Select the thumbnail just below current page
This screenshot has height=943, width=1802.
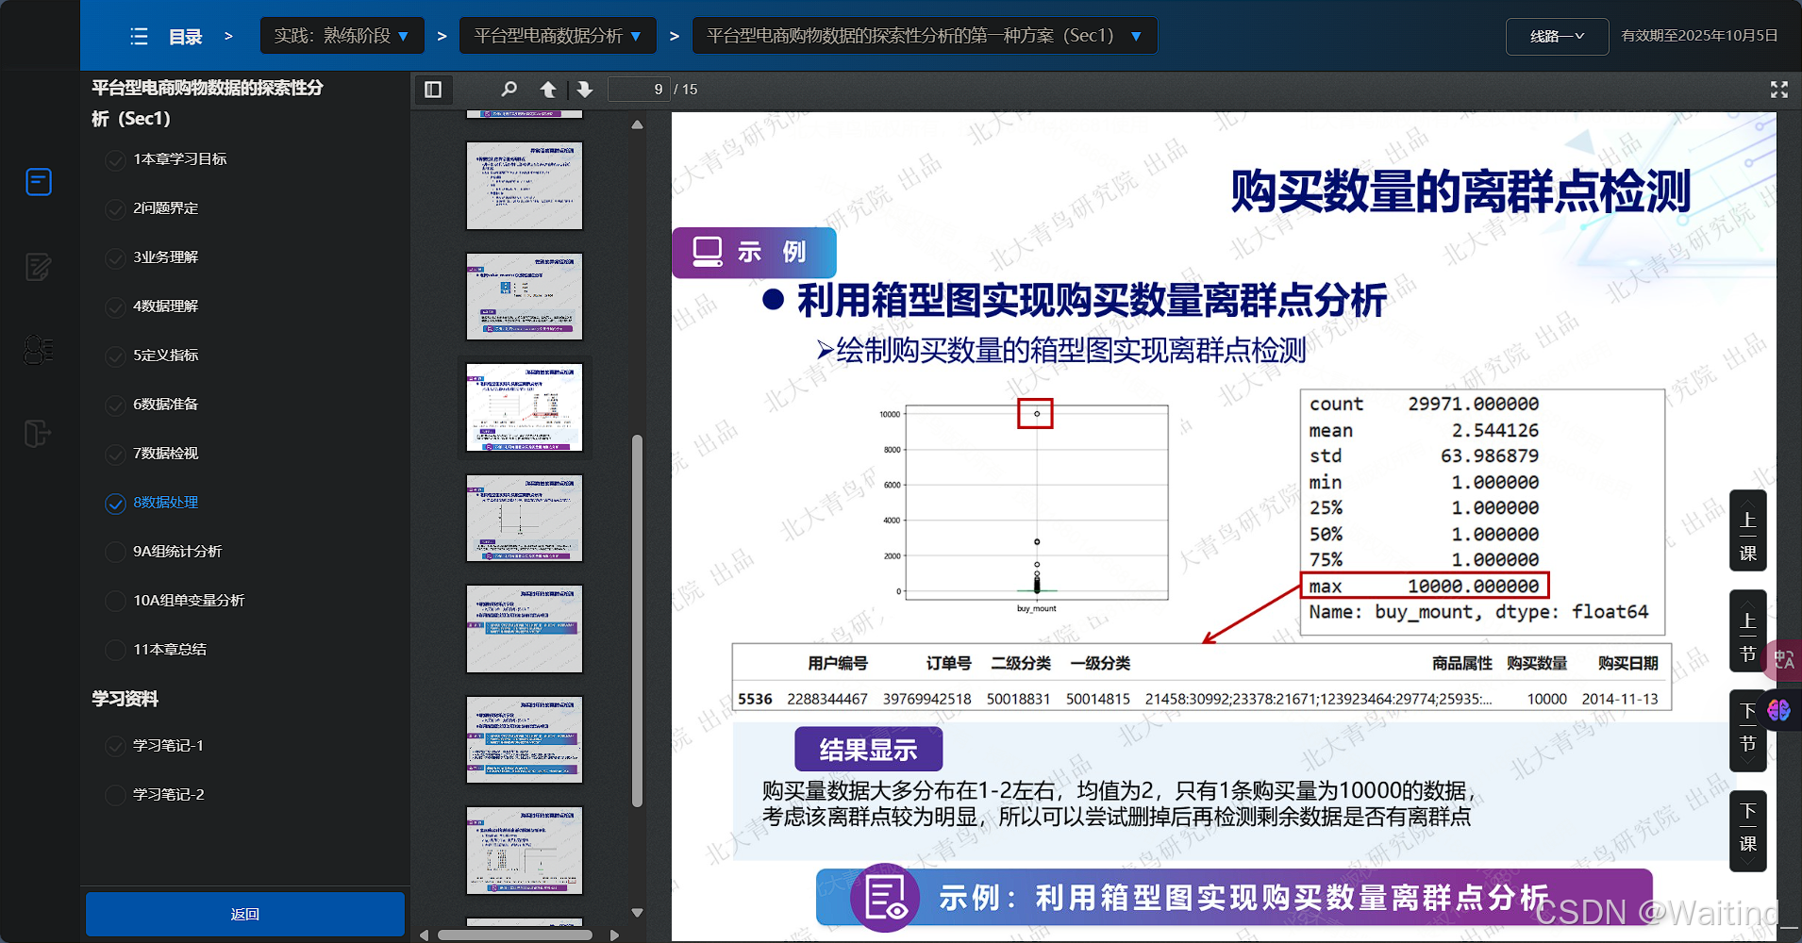[x=525, y=518]
